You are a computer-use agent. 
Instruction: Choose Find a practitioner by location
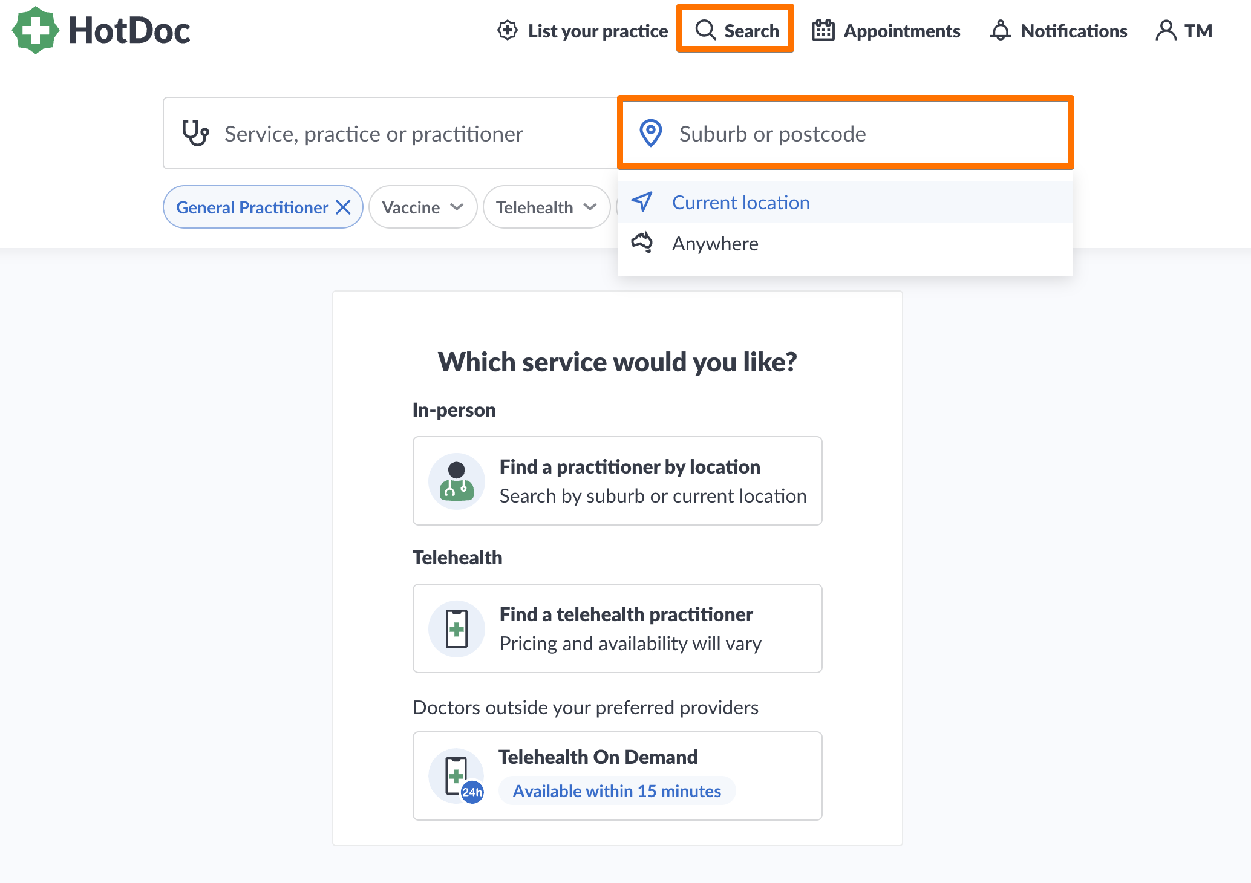point(617,481)
